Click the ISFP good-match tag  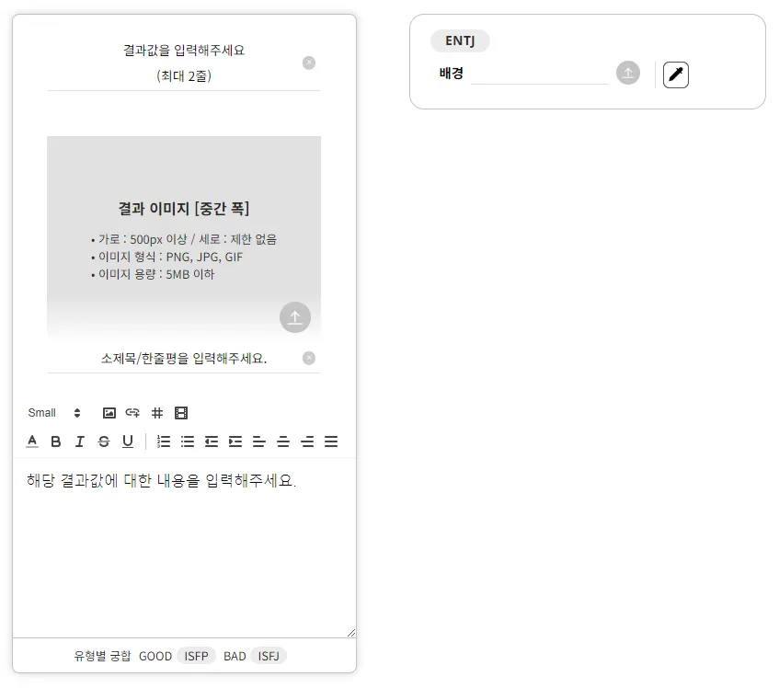[x=196, y=656]
